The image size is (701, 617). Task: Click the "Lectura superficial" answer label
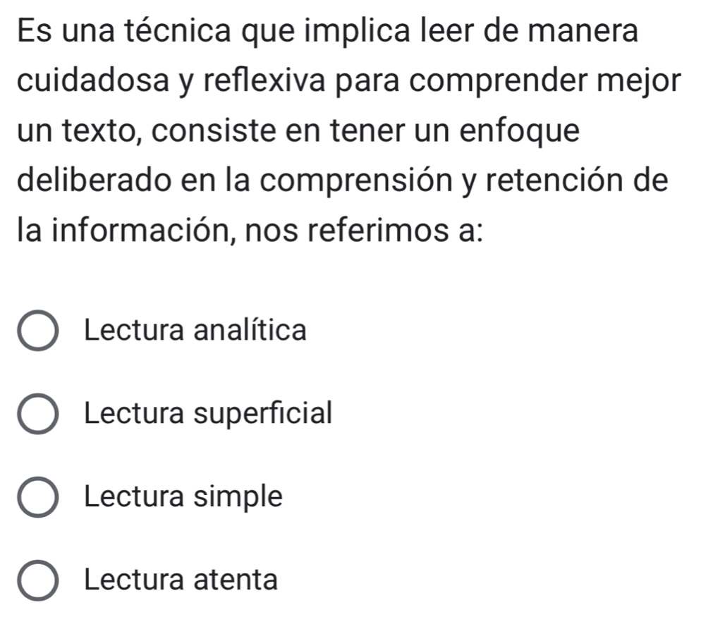point(207,413)
